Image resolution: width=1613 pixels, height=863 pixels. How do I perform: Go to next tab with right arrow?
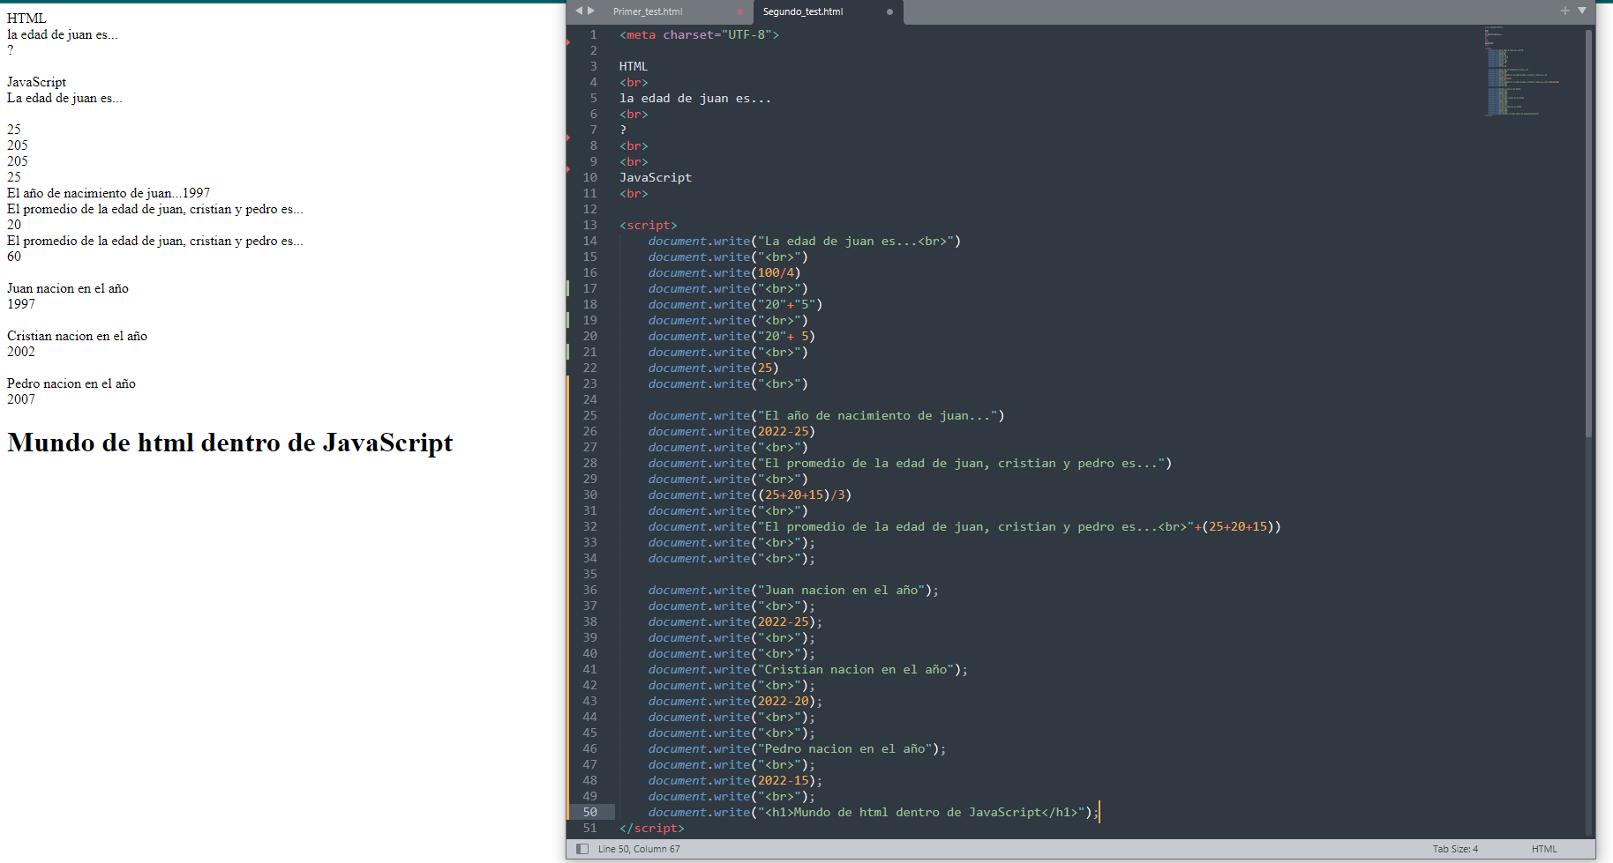pos(591,11)
